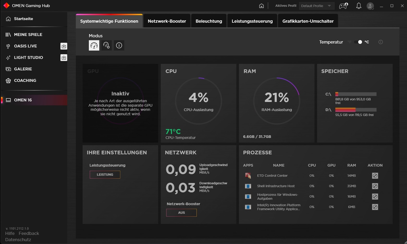Open the Default Profile dropdown
The image size is (407, 244).
tap(317, 6)
